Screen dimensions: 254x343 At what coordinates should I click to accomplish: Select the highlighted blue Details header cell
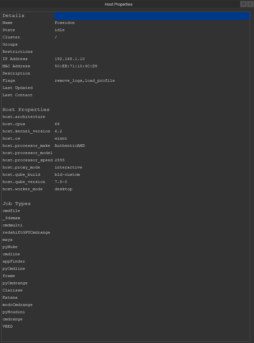click(151, 16)
